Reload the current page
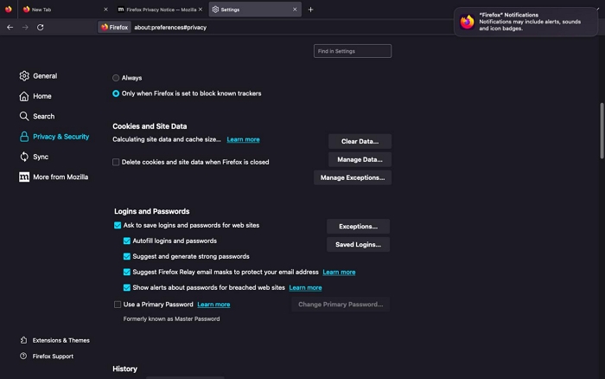 (40, 27)
